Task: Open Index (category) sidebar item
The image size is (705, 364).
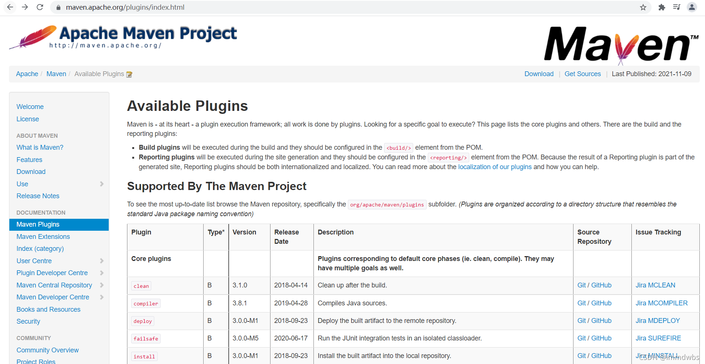Action: point(40,249)
